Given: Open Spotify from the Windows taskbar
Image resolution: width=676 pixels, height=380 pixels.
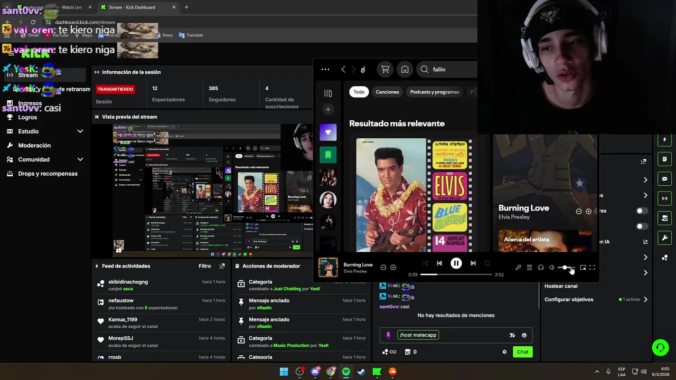Looking at the screenshot, I should [346, 372].
